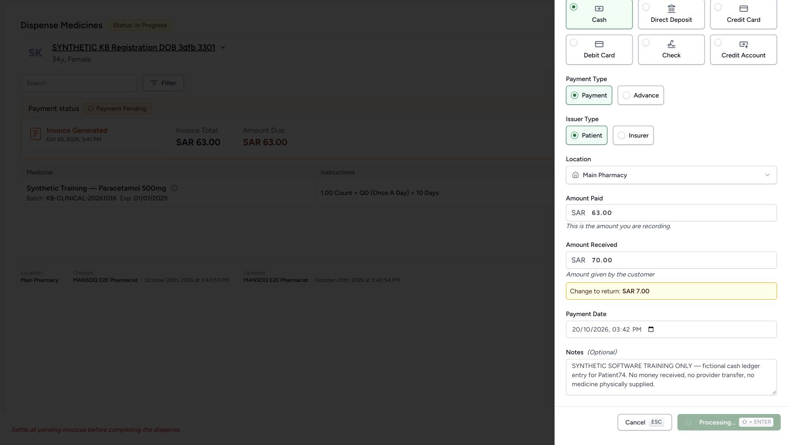The image size is (788, 445).
Task: Select the Direct Deposit radio button
Action: pyautogui.click(x=646, y=7)
